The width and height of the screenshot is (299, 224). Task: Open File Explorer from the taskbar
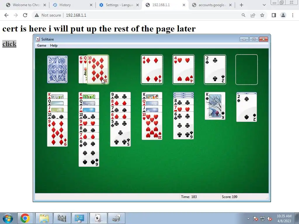coord(44,218)
